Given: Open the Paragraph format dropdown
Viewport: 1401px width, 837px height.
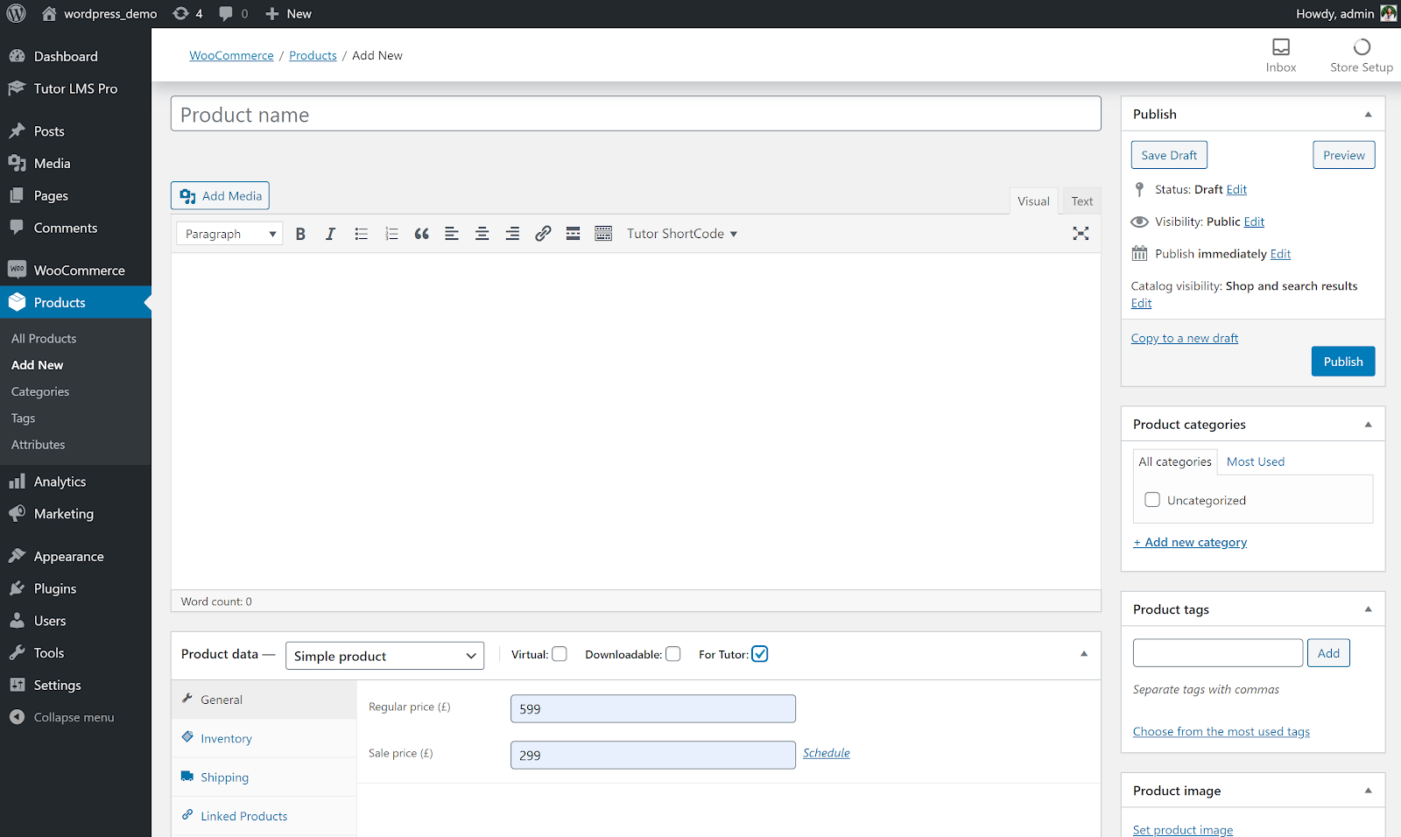Looking at the screenshot, I should point(229,234).
